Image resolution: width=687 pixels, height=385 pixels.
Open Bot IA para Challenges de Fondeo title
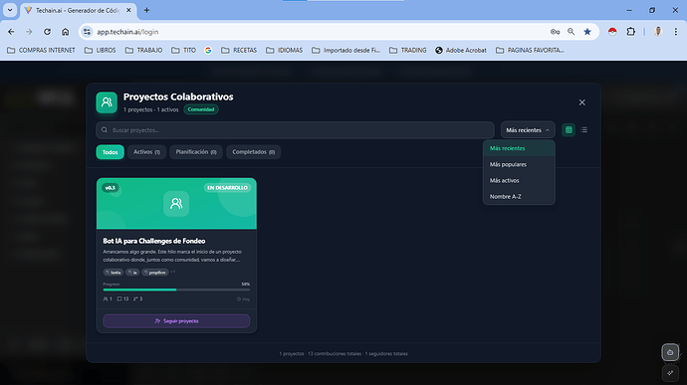pos(154,241)
